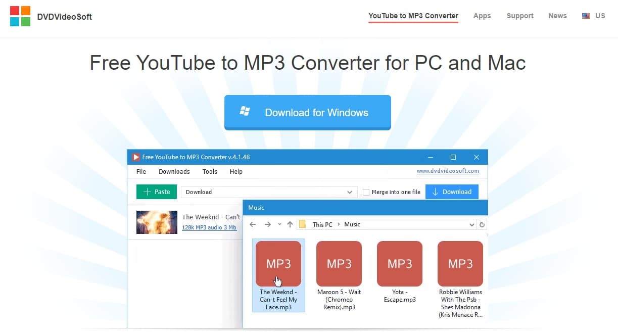The height and width of the screenshot is (332, 618).
Task: Click the 128k MP3 audio 3 Mb link
Action: click(209, 227)
